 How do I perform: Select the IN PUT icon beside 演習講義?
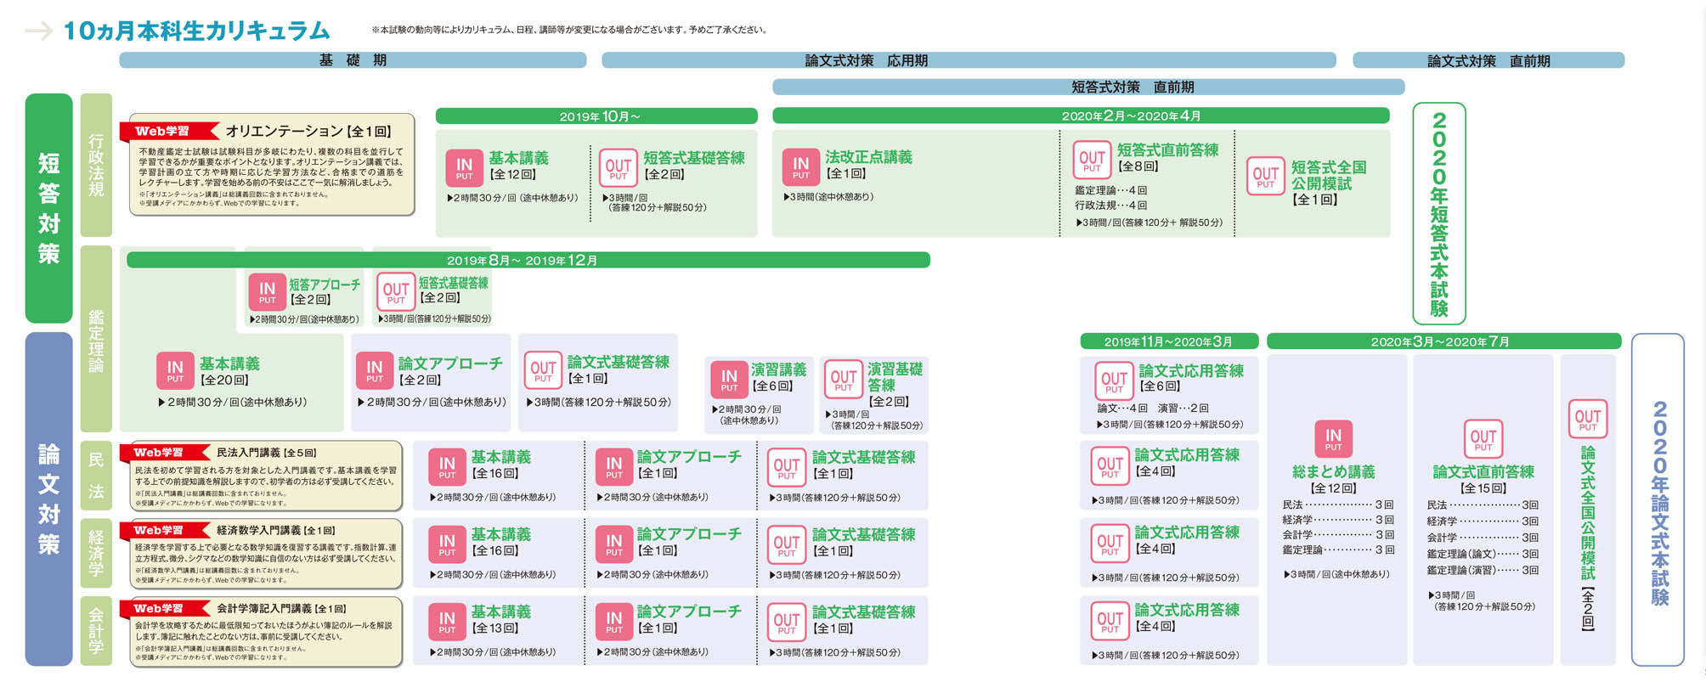(729, 379)
